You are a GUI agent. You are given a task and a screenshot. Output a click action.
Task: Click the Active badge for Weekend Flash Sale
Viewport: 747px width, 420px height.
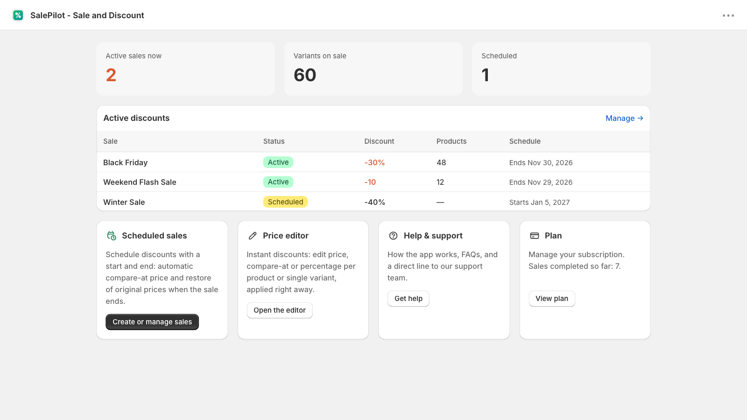pos(278,182)
